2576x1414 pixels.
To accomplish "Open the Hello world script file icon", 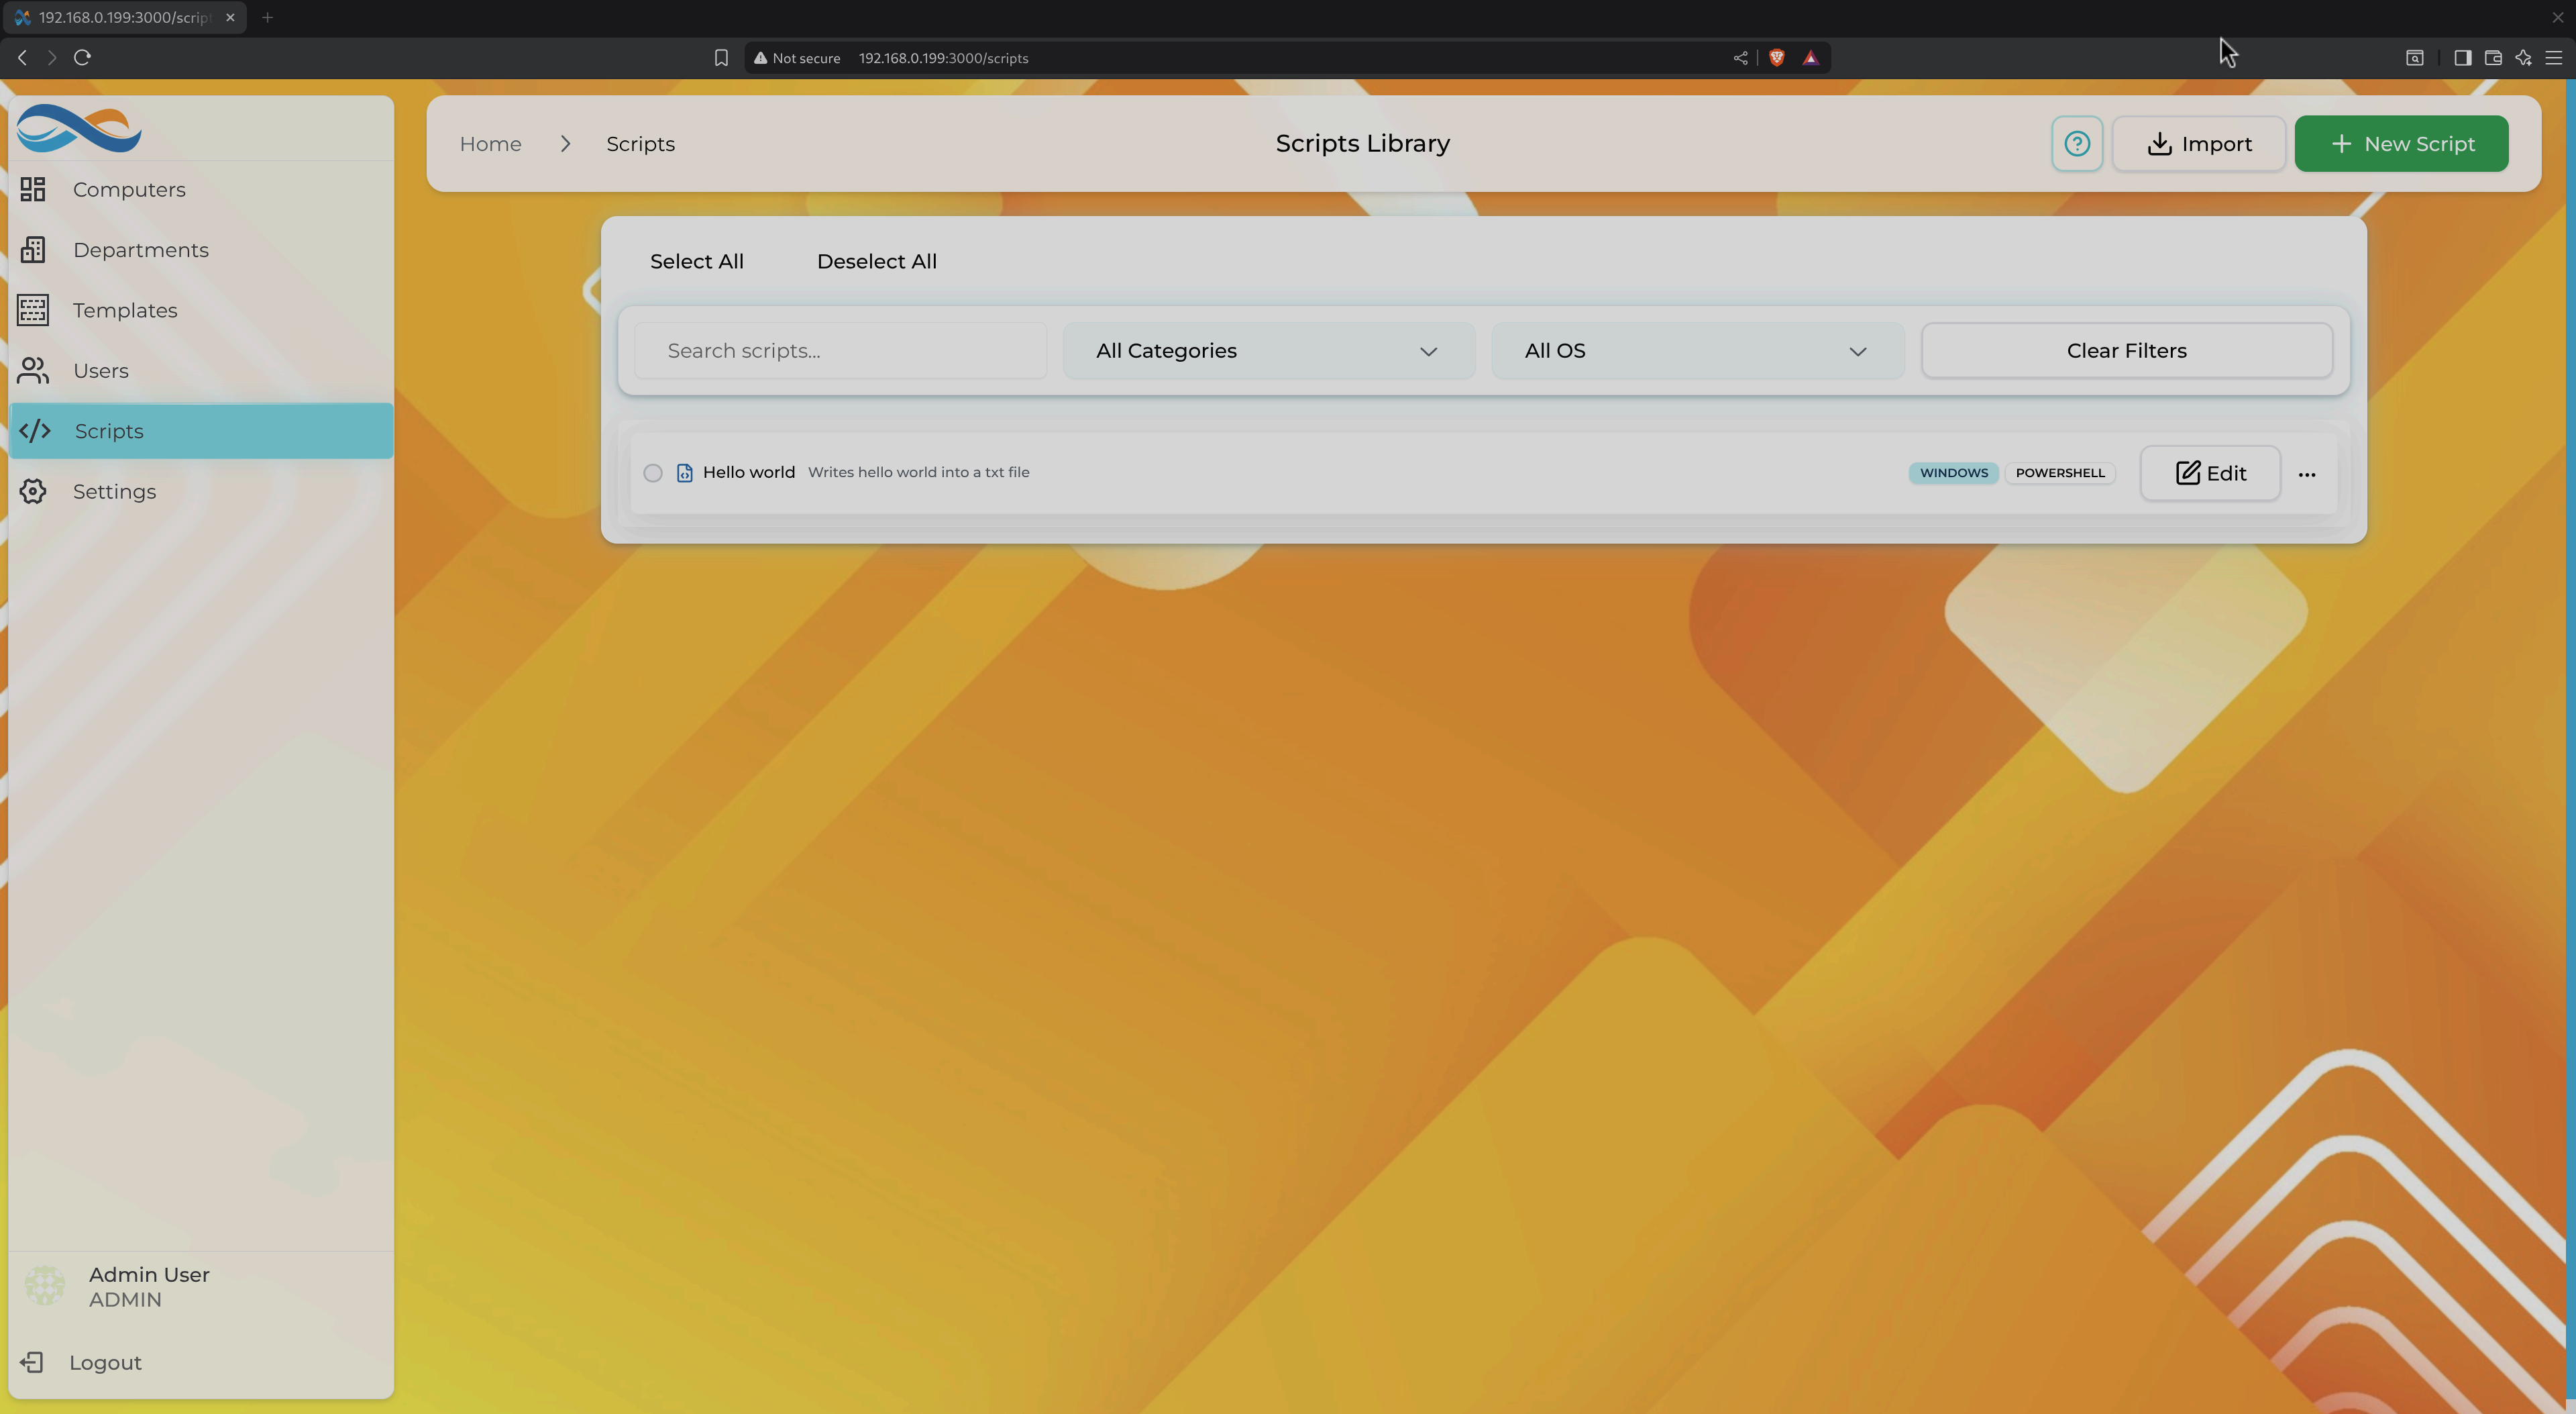I will (x=684, y=472).
